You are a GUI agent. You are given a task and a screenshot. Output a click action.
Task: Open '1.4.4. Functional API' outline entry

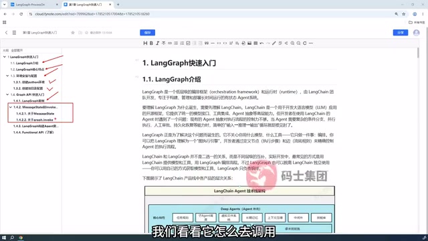tap(33, 133)
